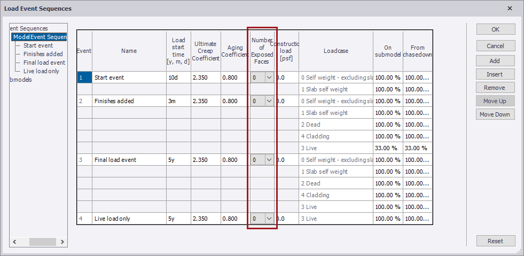Click the OK button
The image size is (524, 256).
496,29
